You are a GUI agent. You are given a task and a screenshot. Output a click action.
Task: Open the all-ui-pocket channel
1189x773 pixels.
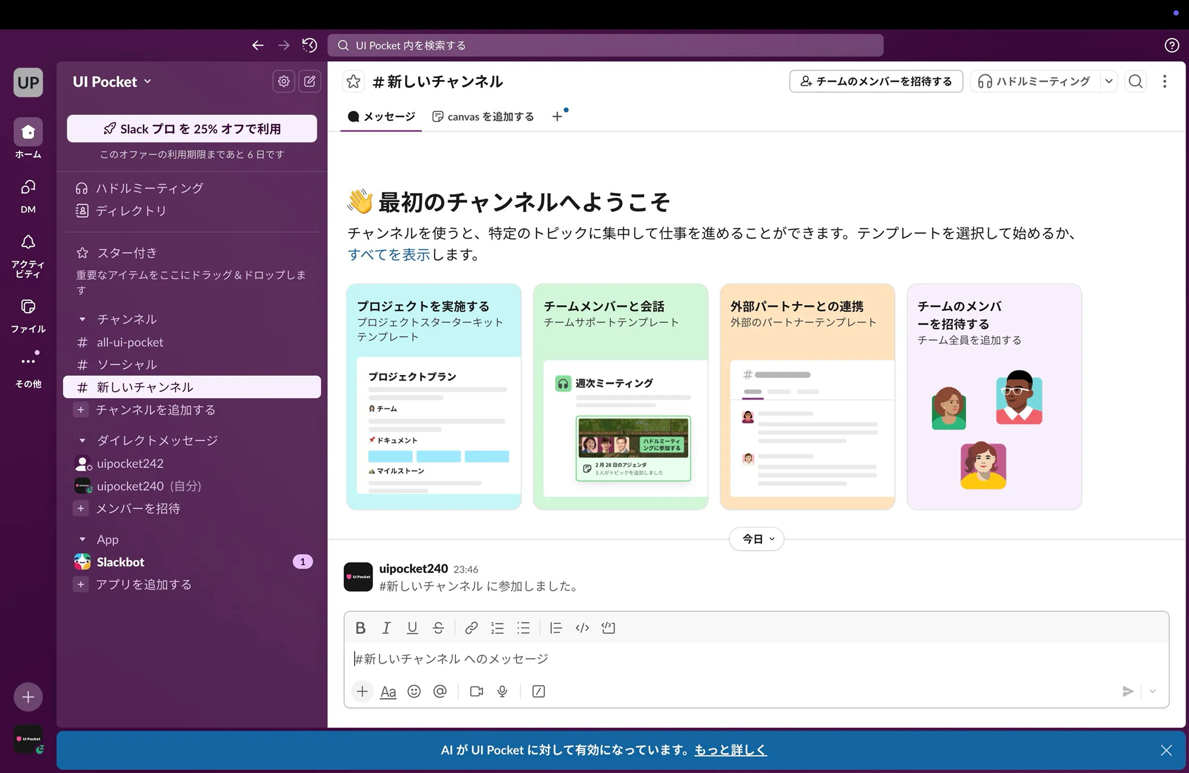pos(192,342)
